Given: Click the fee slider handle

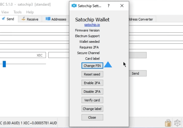Looking at the screenshot, I should pyautogui.click(x=4, y=64).
